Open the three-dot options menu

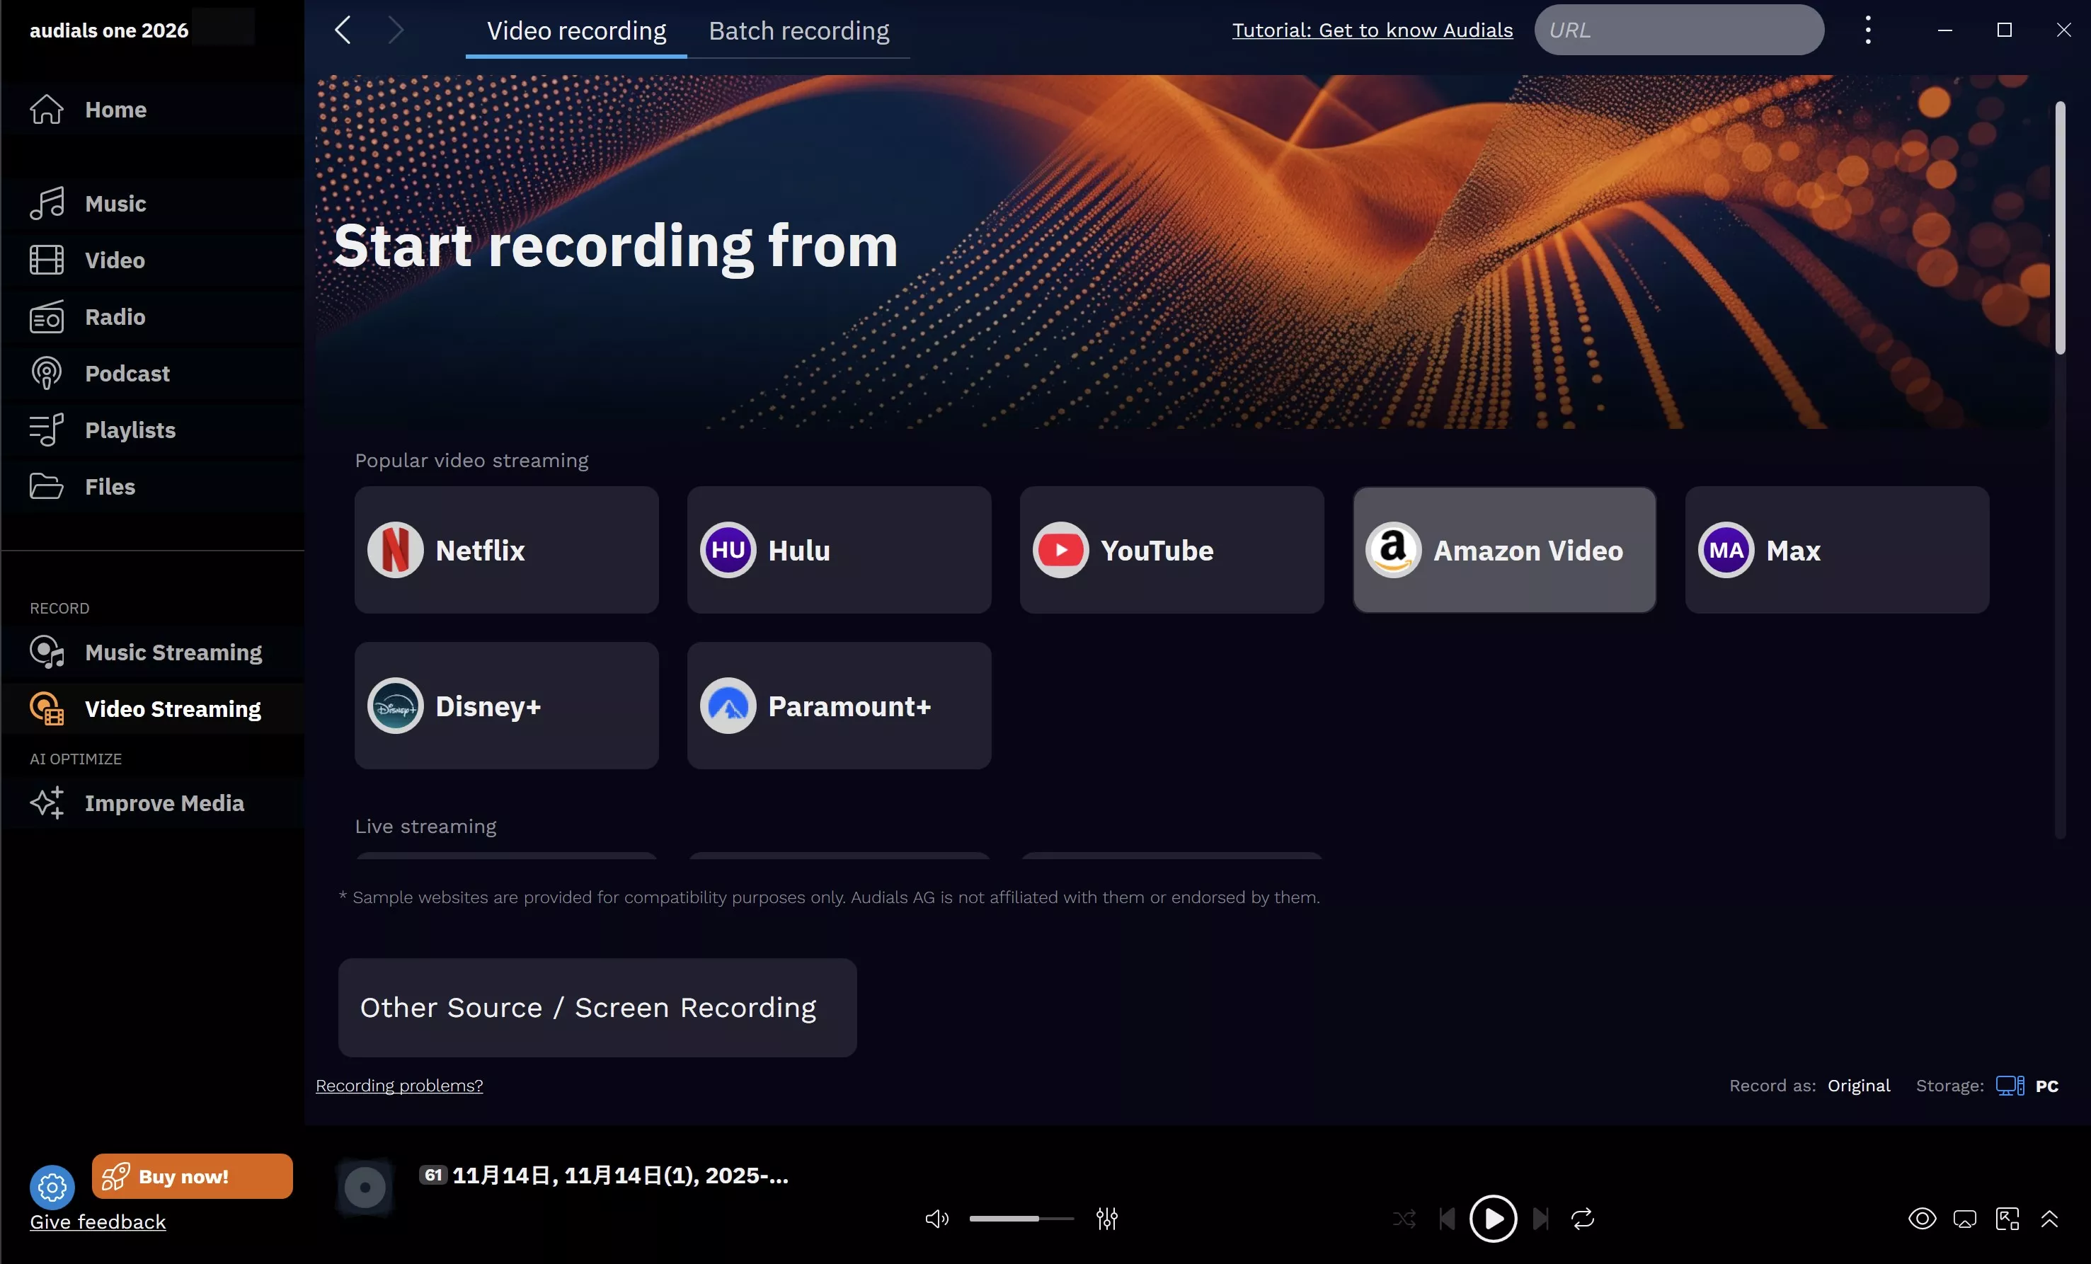[x=1868, y=30]
